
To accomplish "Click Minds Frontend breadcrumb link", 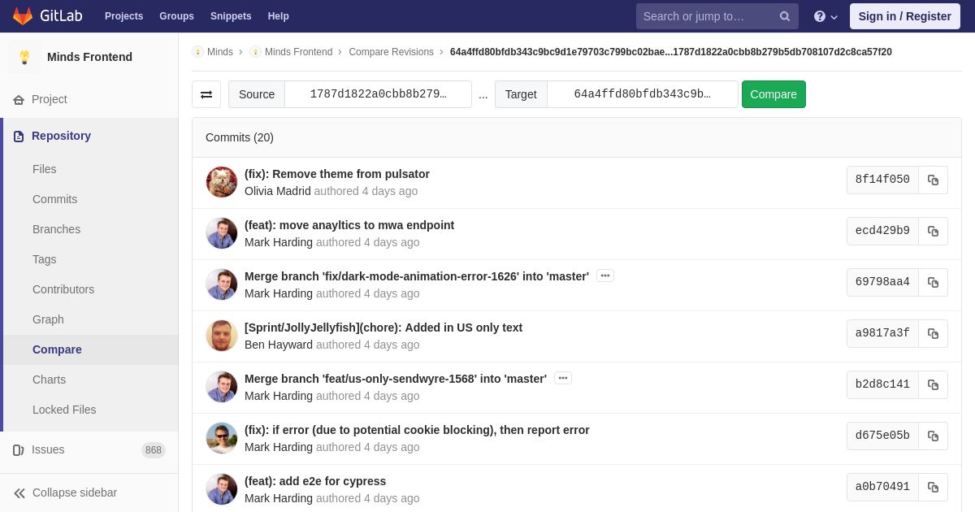I will [298, 52].
